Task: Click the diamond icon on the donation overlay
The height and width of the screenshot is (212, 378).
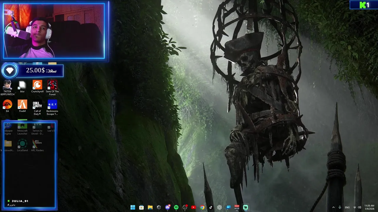Action: (x=10, y=71)
